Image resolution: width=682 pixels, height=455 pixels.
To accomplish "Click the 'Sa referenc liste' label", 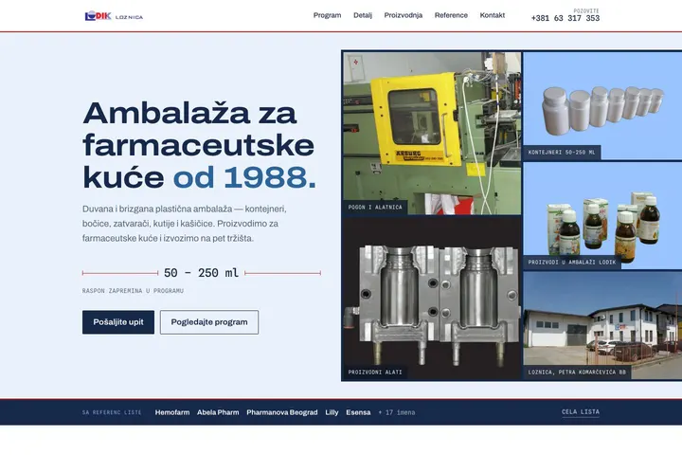I will tap(112, 412).
